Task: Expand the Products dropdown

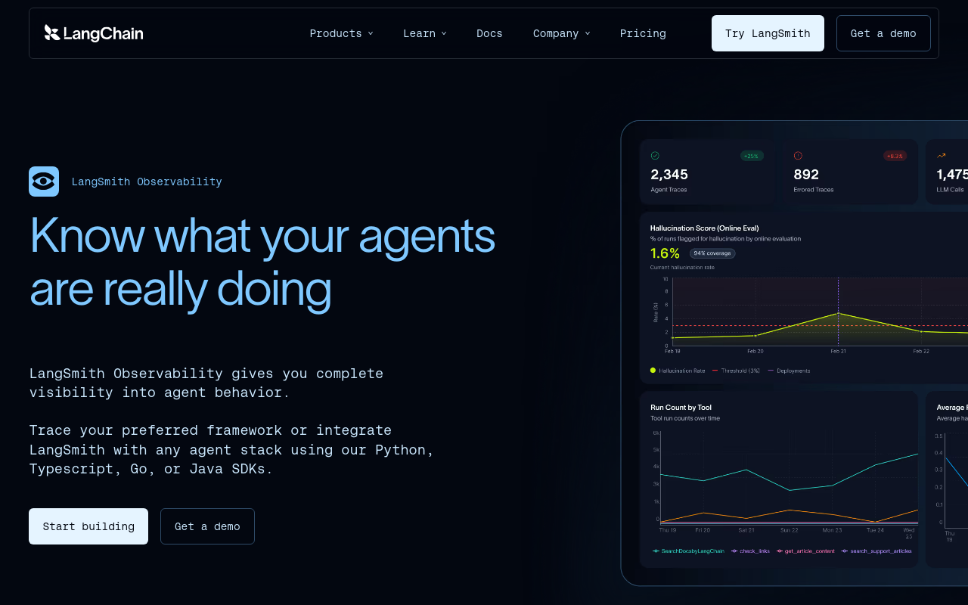Action: [x=341, y=33]
